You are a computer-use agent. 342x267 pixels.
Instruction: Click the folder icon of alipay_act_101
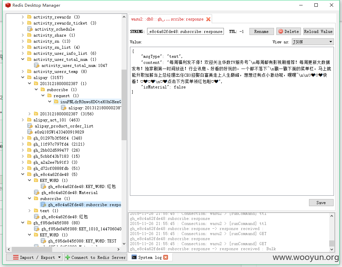click(x=29, y=120)
